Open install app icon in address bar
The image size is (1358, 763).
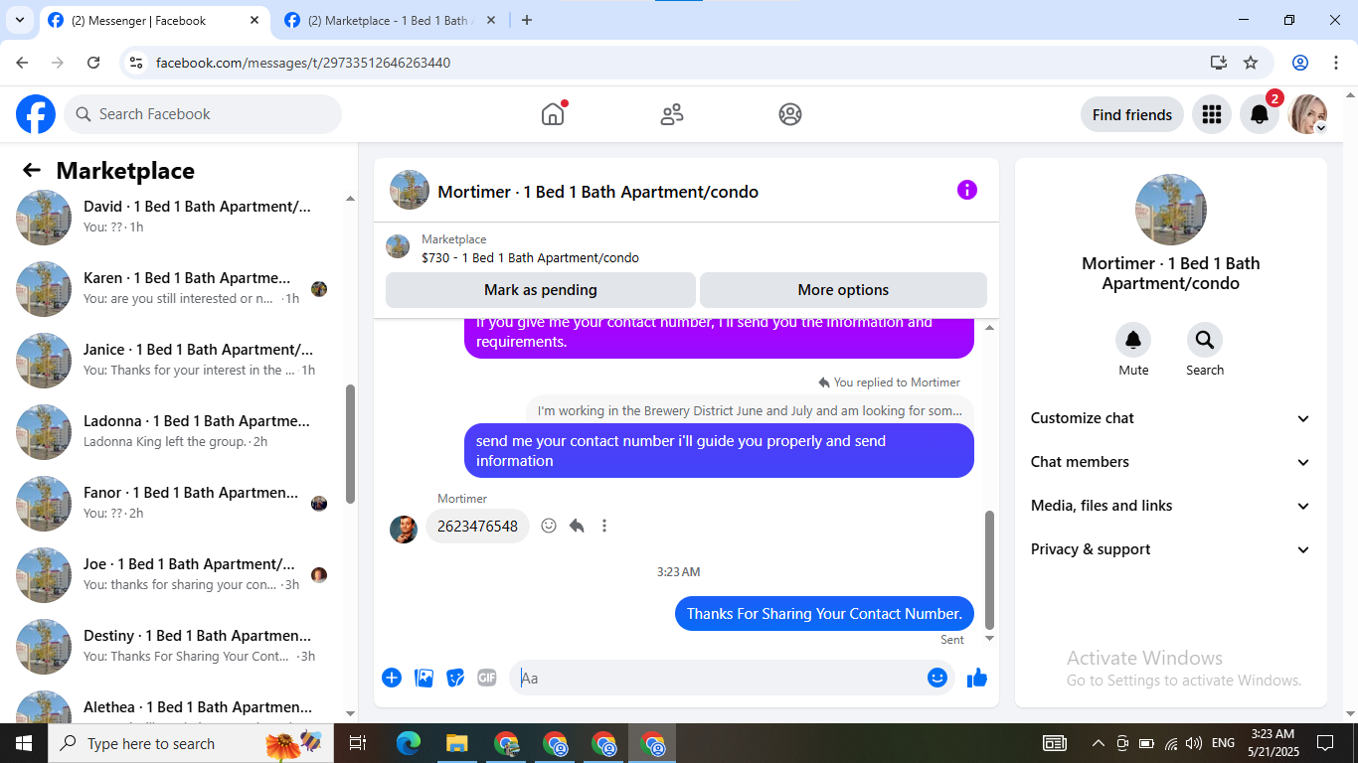click(1219, 63)
